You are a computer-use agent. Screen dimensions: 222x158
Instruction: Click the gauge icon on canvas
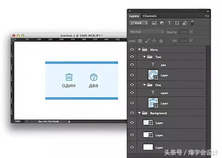[x=94, y=77]
